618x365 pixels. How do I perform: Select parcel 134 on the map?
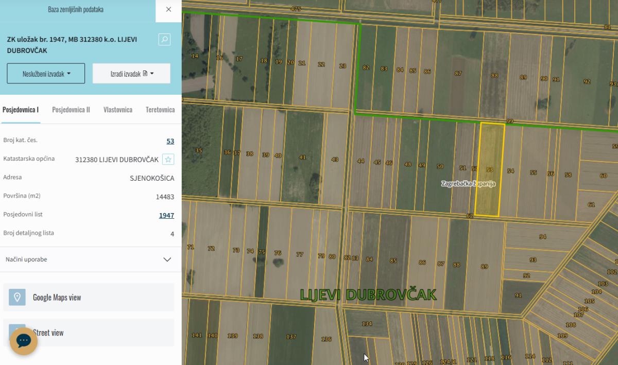coord(367,324)
